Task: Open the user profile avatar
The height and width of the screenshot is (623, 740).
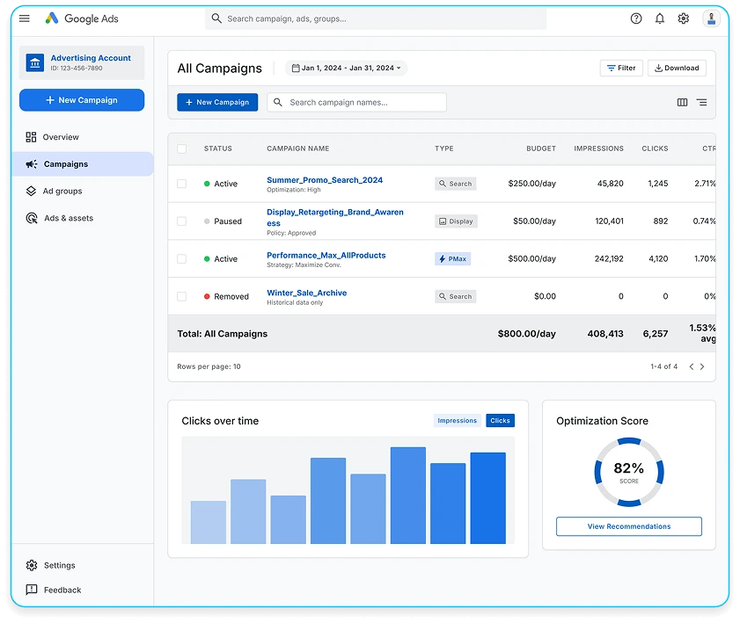Action: (711, 18)
